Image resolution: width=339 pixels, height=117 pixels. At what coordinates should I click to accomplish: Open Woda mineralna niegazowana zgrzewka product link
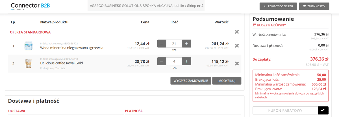(72, 48)
